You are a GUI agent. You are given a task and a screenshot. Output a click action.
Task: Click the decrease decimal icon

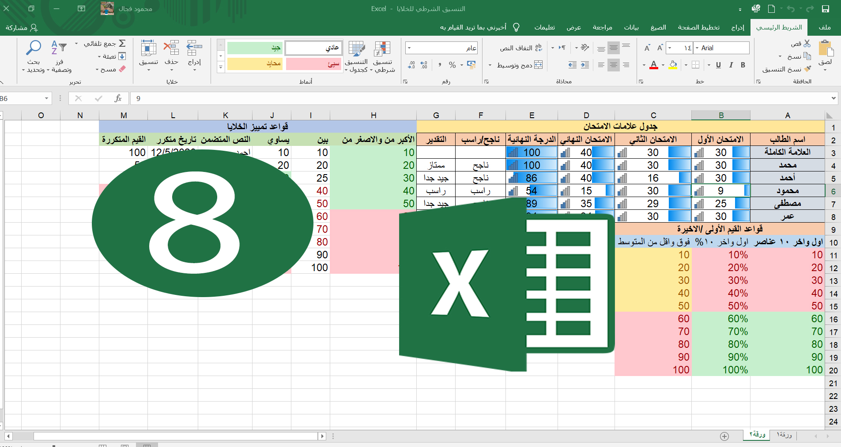click(411, 65)
